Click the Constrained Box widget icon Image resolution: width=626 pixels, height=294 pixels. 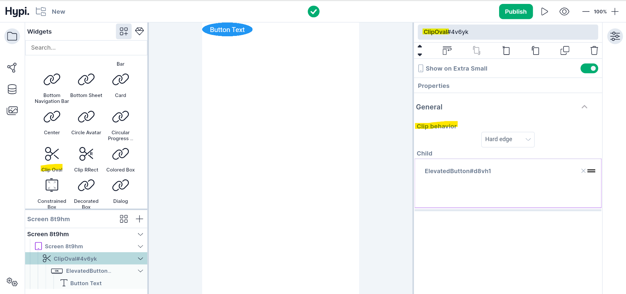click(52, 185)
